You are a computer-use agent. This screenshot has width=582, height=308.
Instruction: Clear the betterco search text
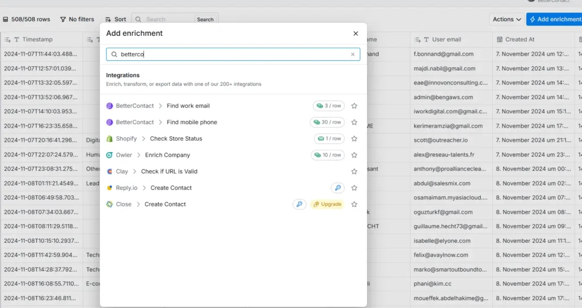tap(352, 54)
